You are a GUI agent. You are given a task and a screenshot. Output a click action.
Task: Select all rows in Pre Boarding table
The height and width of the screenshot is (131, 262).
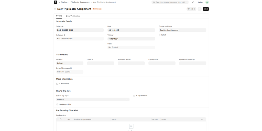tap(61, 120)
